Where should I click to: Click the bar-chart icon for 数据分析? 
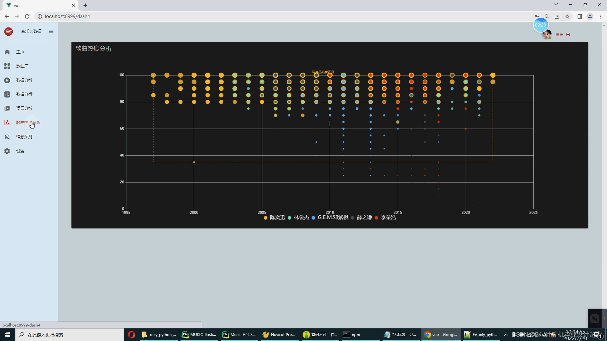[x=7, y=94]
